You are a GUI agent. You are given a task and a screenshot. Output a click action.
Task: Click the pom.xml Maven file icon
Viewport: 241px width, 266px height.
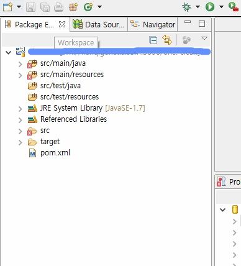(x=32, y=153)
